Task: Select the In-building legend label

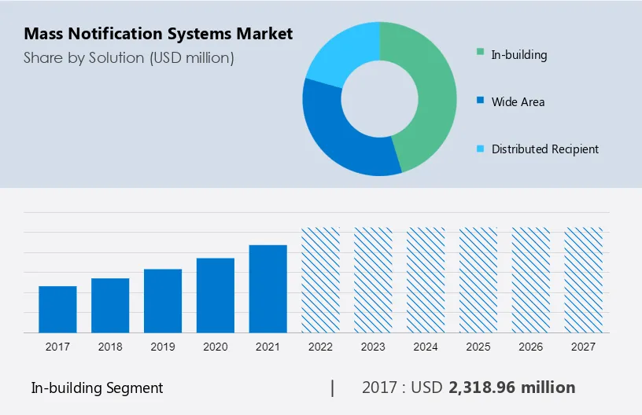Action: [x=519, y=55]
